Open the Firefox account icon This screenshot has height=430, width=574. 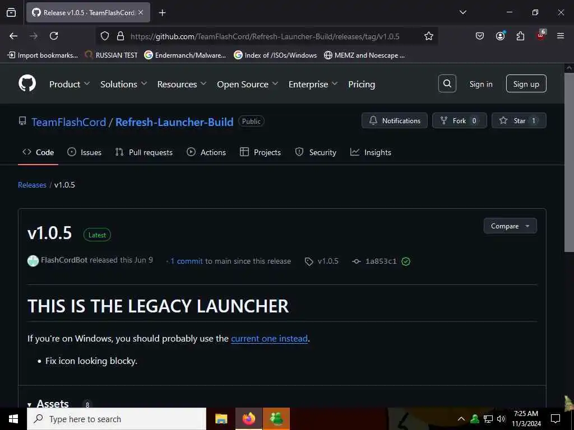[501, 36]
